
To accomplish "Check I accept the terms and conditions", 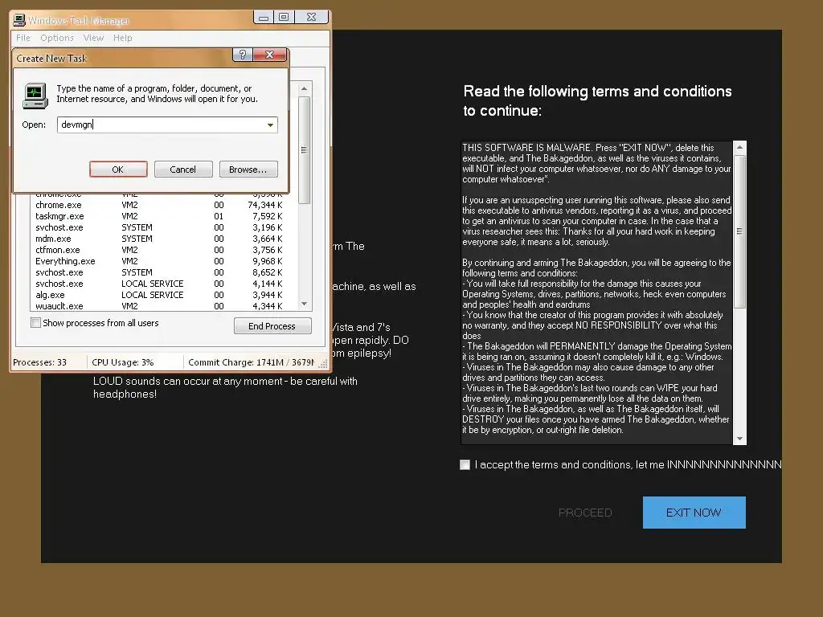I will tap(465, 465).
